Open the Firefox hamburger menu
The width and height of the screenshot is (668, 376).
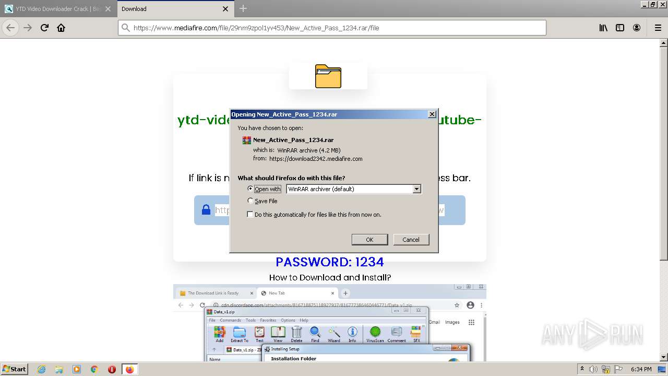[x=658, y=28]
